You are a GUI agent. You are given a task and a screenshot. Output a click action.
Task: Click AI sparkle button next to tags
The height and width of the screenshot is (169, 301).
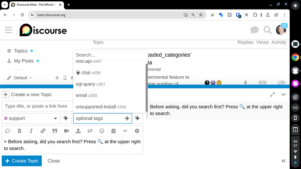(137, 118)
